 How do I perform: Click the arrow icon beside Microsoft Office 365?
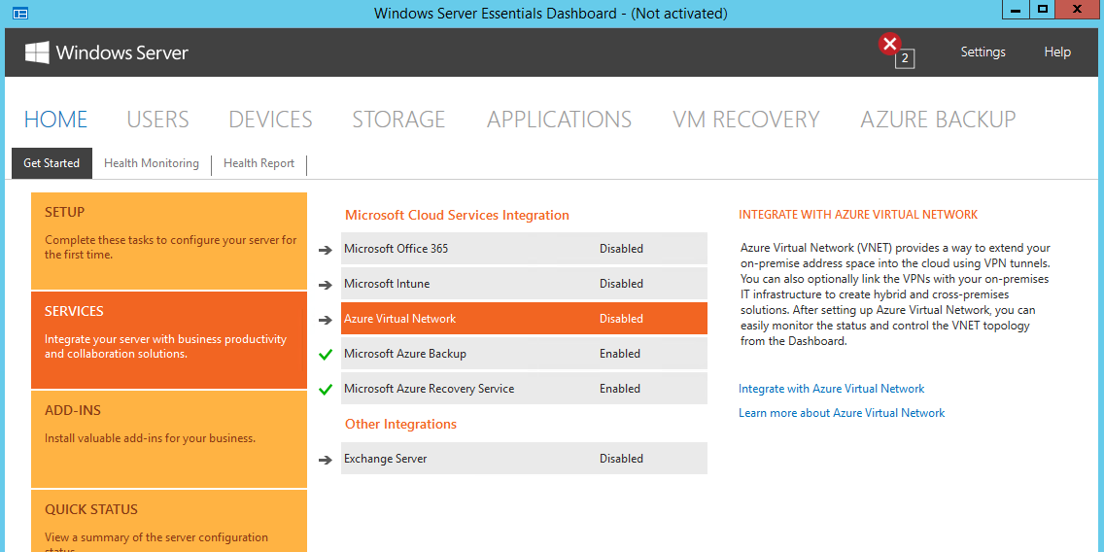[x=325, y=249]
